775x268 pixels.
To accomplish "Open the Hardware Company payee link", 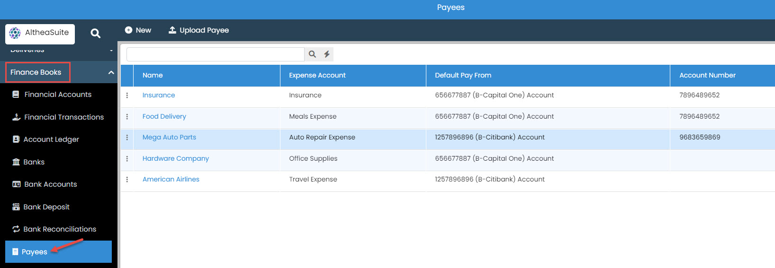I will click(176, 159).
